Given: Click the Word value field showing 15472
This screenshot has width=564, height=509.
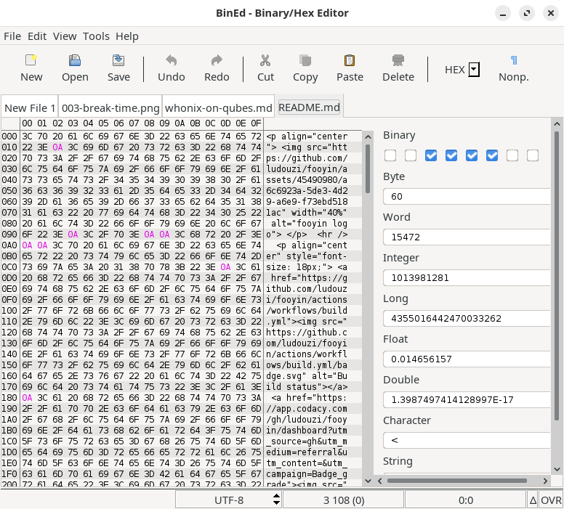Looking at the screenshot, I should 467,237.
